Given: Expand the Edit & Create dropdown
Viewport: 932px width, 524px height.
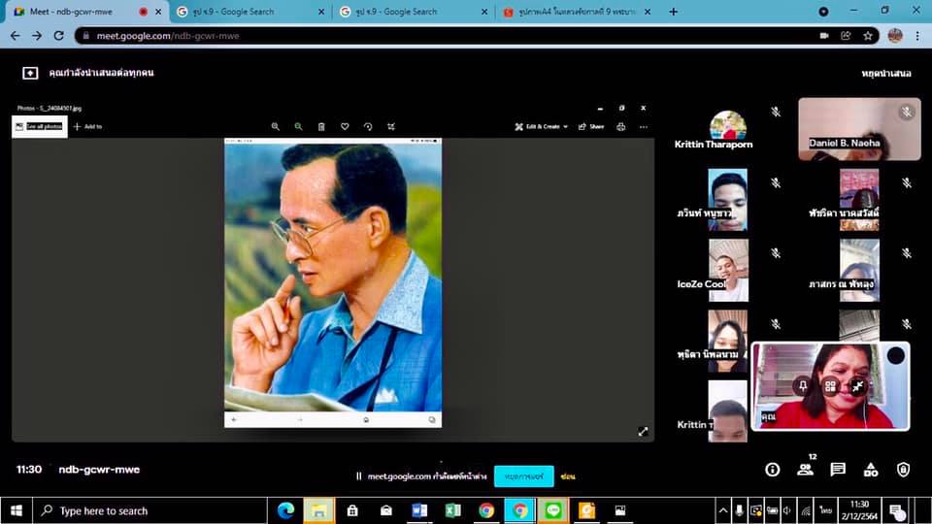Looking at the screenshot, I should (542, 126).
